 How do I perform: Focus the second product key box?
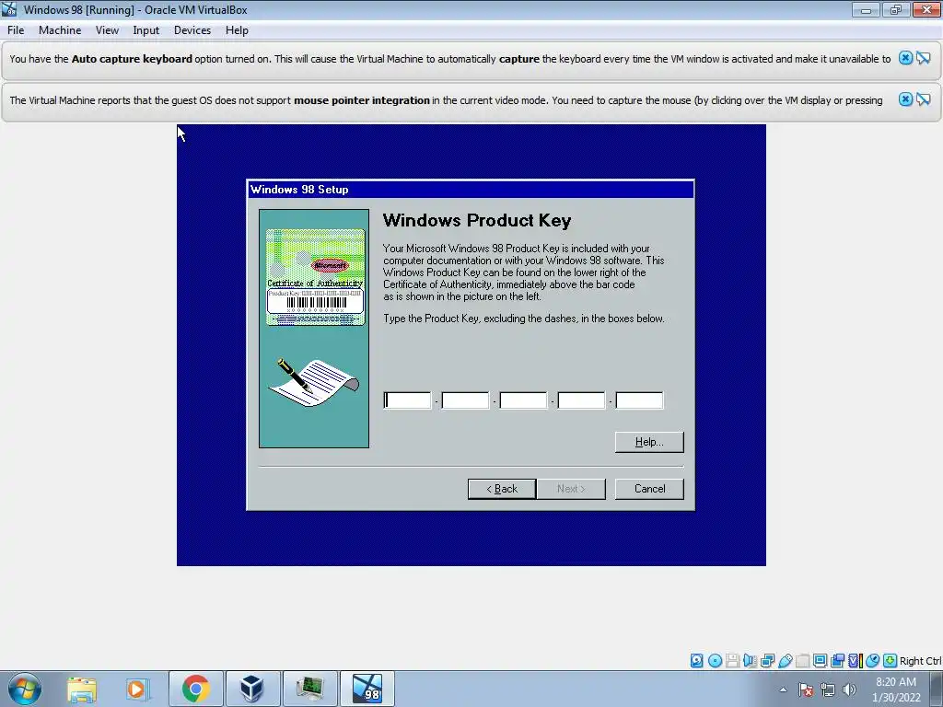pos(465,400)
